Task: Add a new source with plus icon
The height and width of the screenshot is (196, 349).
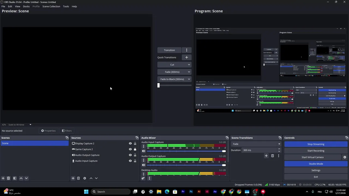Action: click(x=73, y=178)
